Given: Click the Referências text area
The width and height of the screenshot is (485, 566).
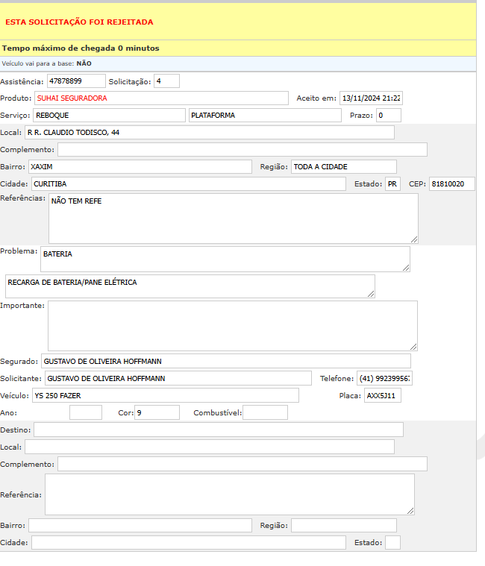Looking at the screenshot, I should click(233, 218).
